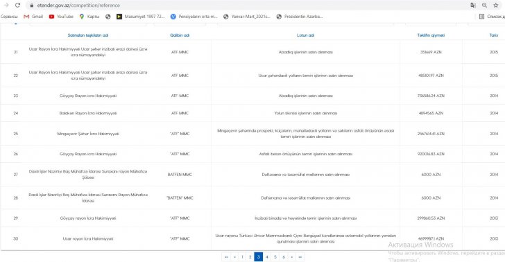Jump to last page with double-right arrow
The height and width of the screenshot is (262, 505).
pos(300,257)
